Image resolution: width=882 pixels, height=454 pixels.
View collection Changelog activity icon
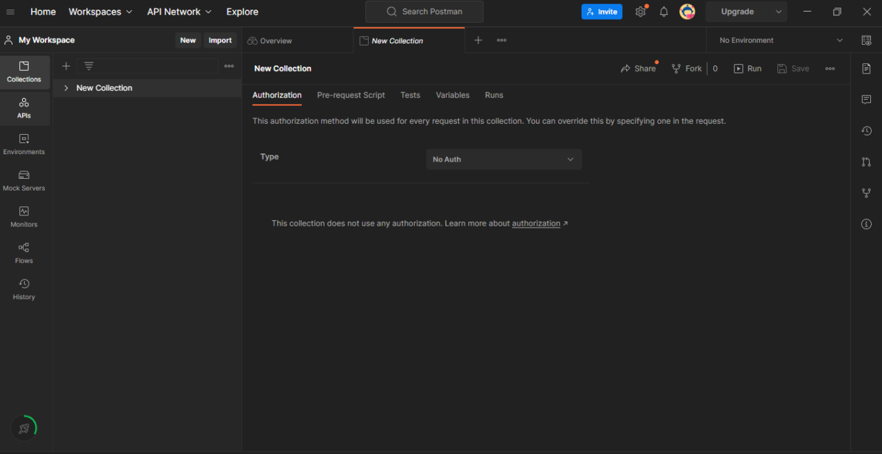pos(866,130)
